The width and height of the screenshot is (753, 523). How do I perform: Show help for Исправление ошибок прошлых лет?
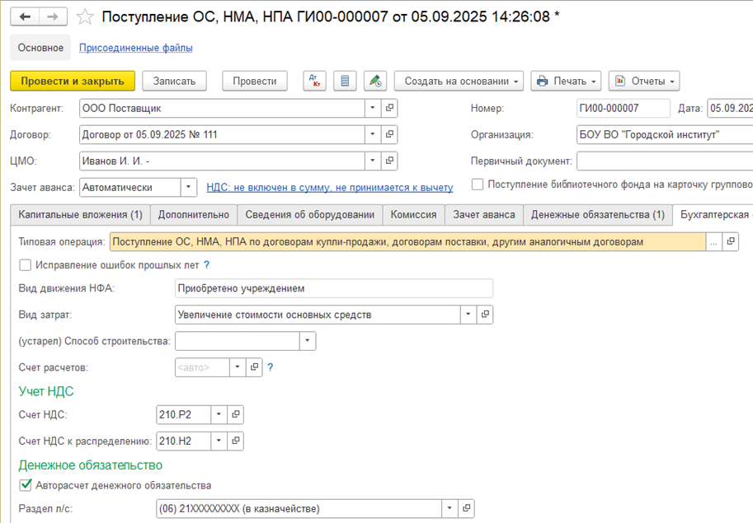point(206,264)
